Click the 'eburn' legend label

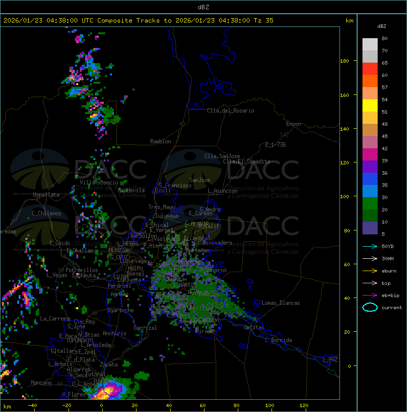pyautogui.click(x=389, y=271)
